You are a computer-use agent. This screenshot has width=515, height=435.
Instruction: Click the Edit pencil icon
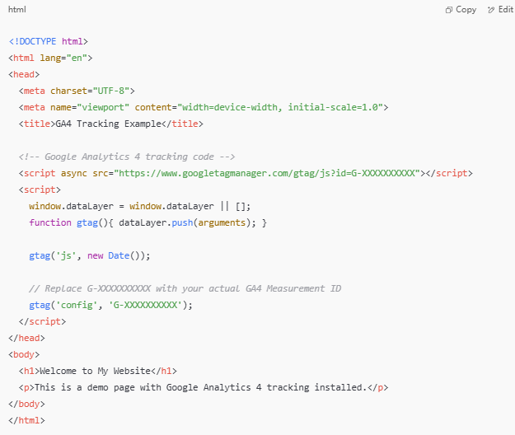[491, 10]
